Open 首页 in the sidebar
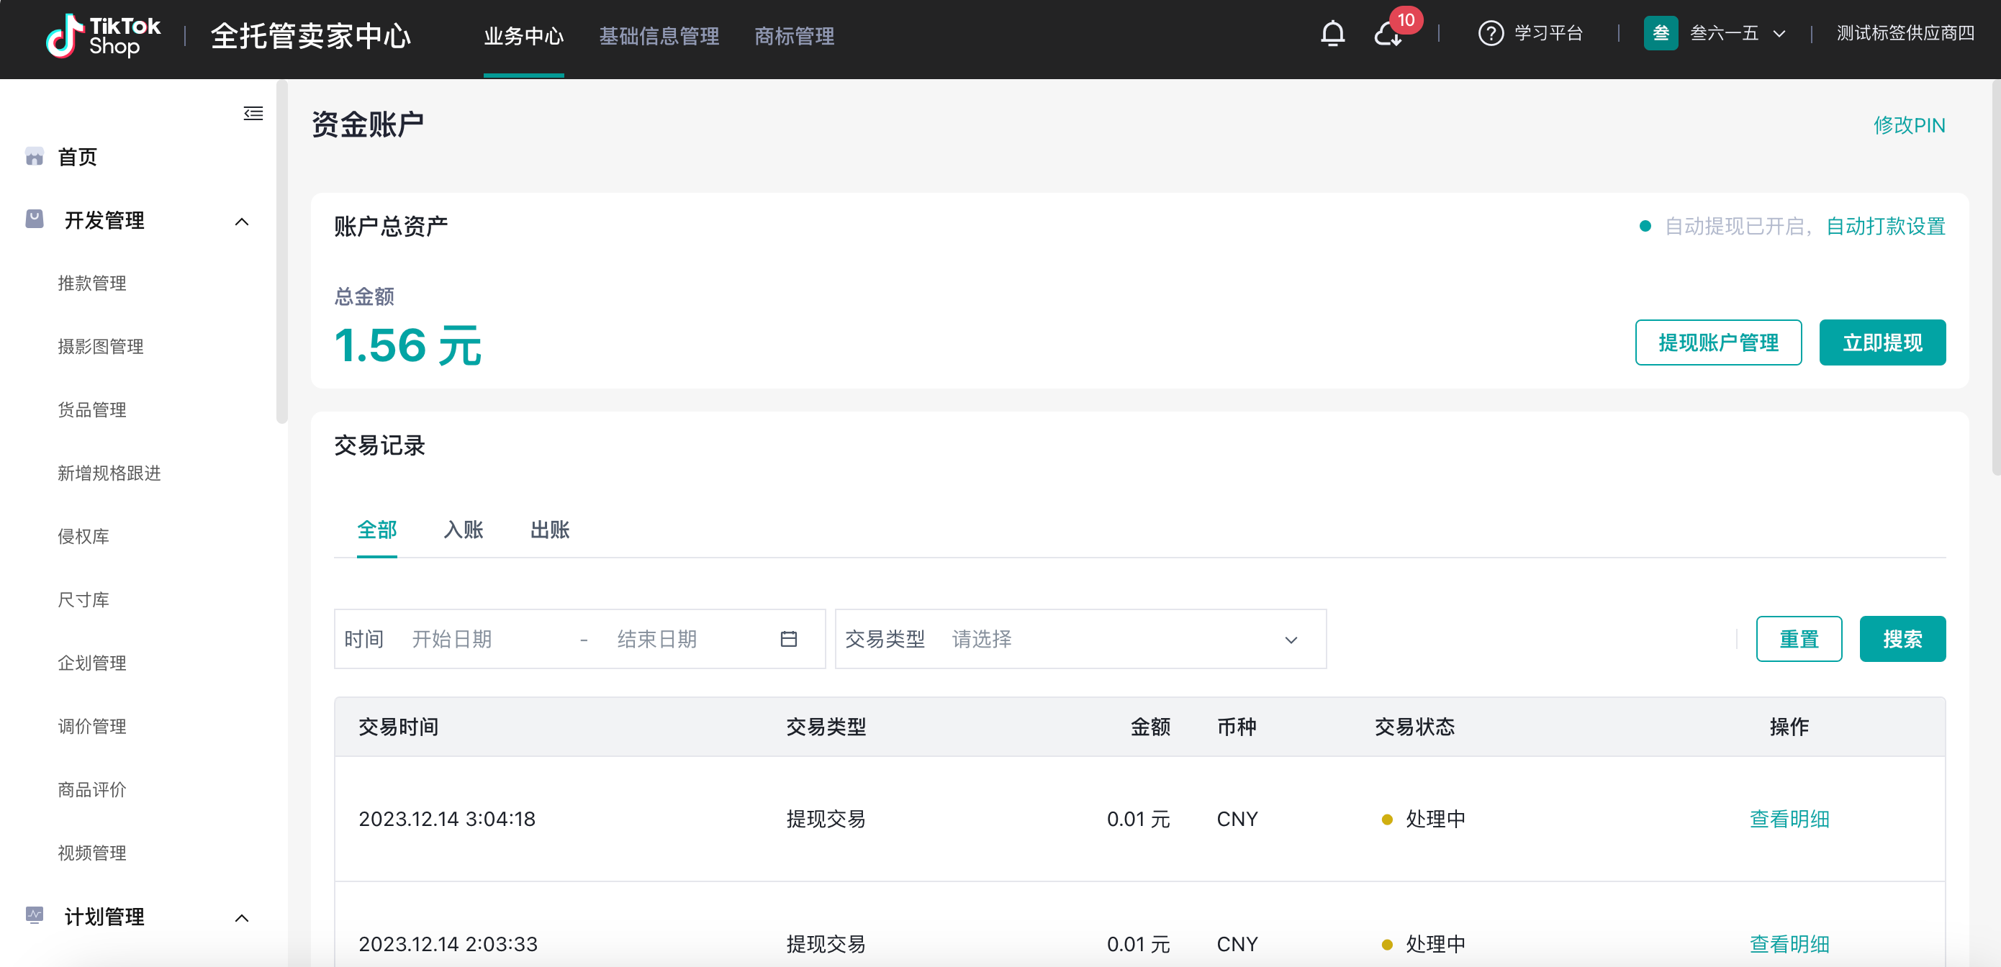Screen dimensions: 2001x967 78,157
